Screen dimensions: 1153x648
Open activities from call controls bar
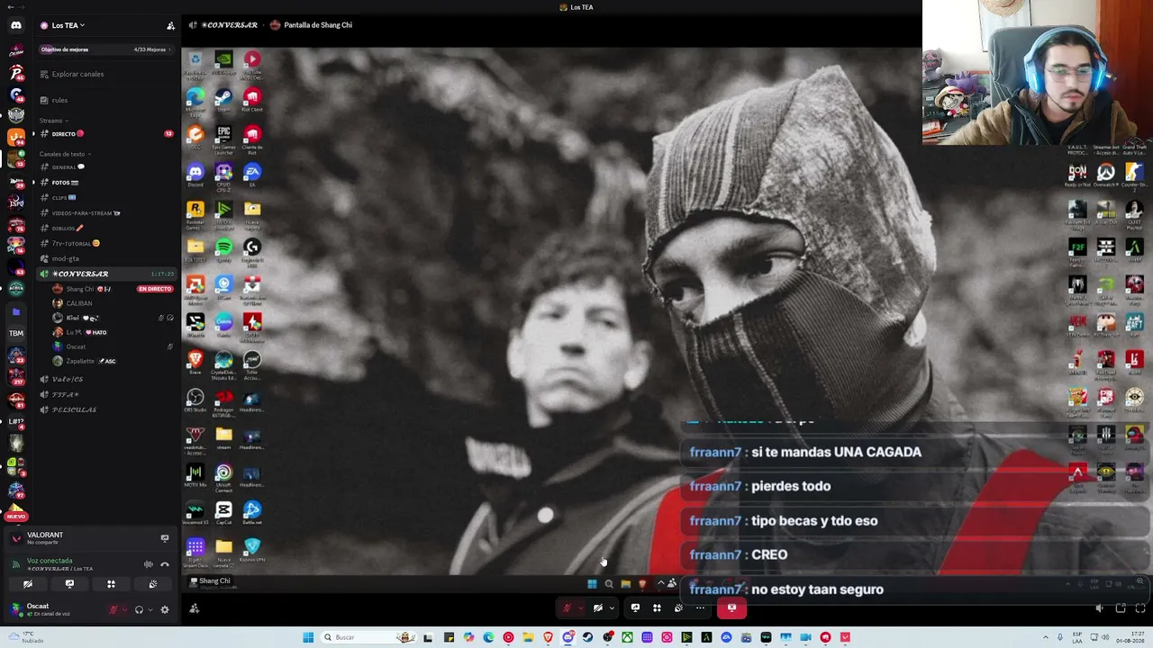(657, 608)
